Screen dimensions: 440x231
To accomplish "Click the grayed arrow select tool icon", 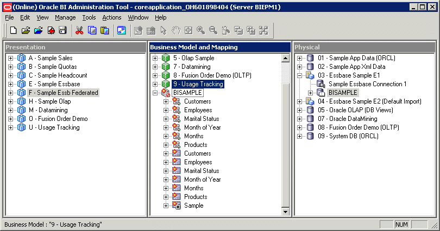I will (x=164, y=30).
